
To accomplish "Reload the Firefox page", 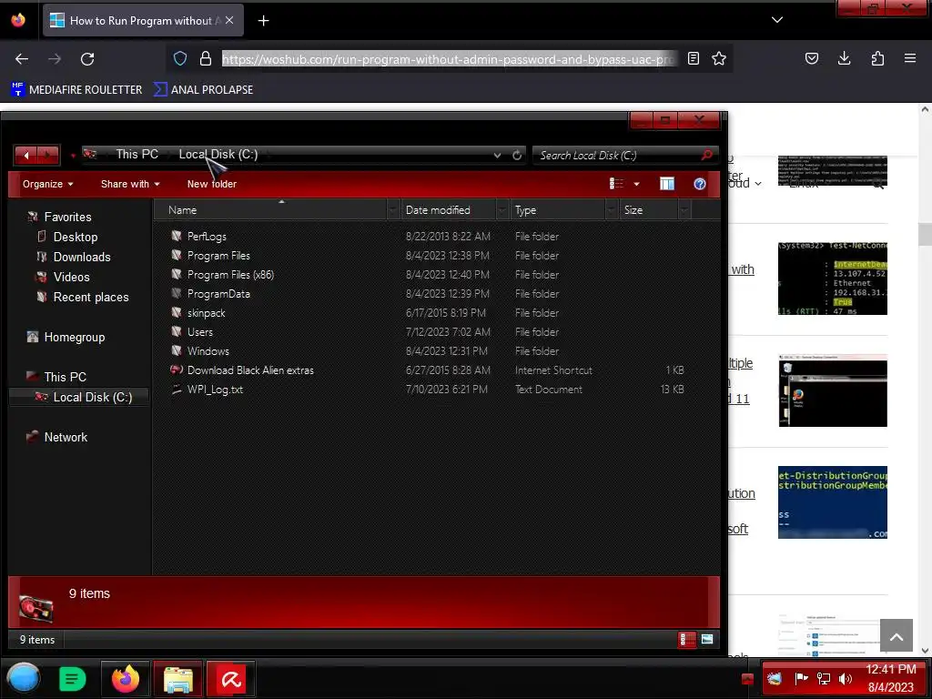I will (x=87, y=59).
